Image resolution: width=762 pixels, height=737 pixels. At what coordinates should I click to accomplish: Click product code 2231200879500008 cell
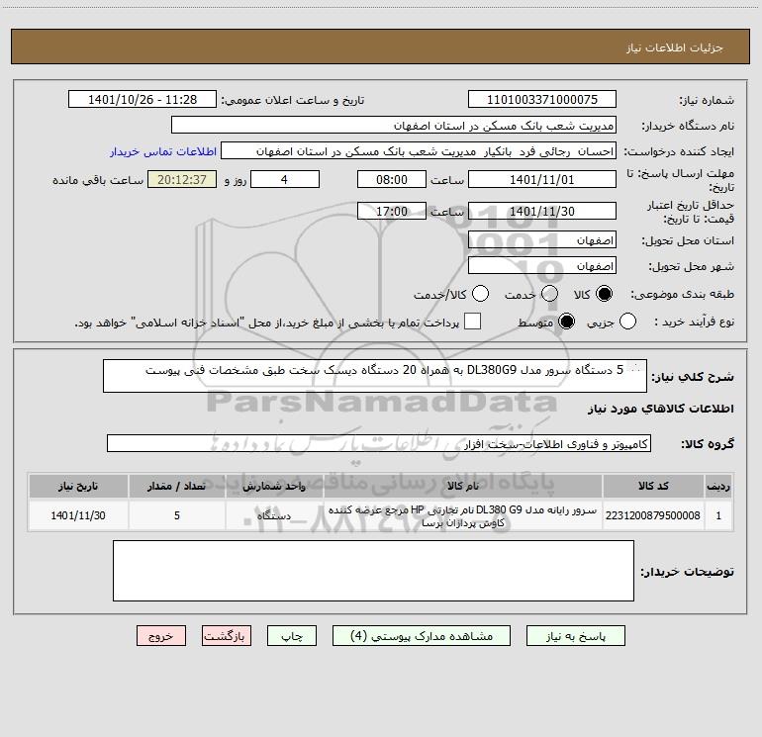coord(653,515)
